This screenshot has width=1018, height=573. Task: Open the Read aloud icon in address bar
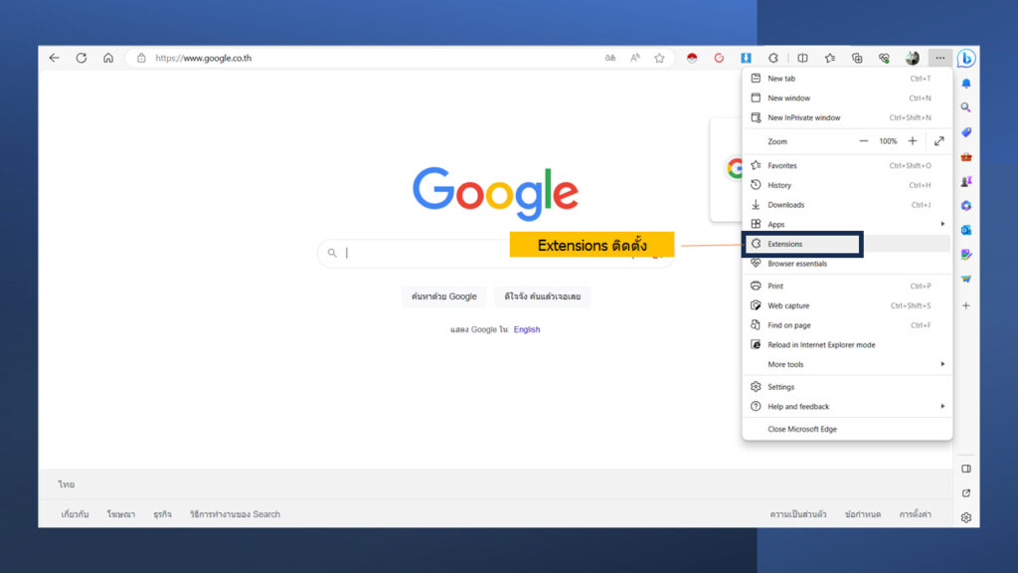coord(635,58)
